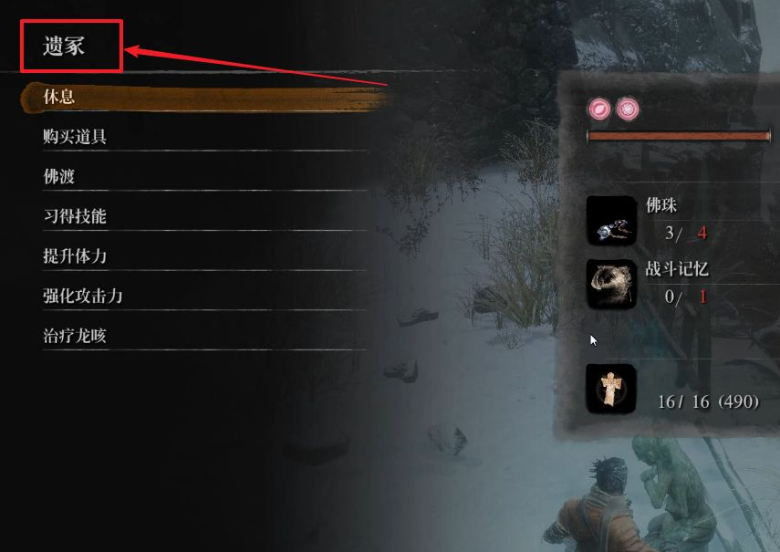The height and width of the screenshot is (552, 780).
Task: Select 治疗龙咳 menu entry
Action: coord(205,336)
